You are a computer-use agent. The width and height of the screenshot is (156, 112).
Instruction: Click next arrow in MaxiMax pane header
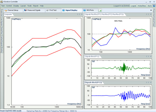(148, 14)
